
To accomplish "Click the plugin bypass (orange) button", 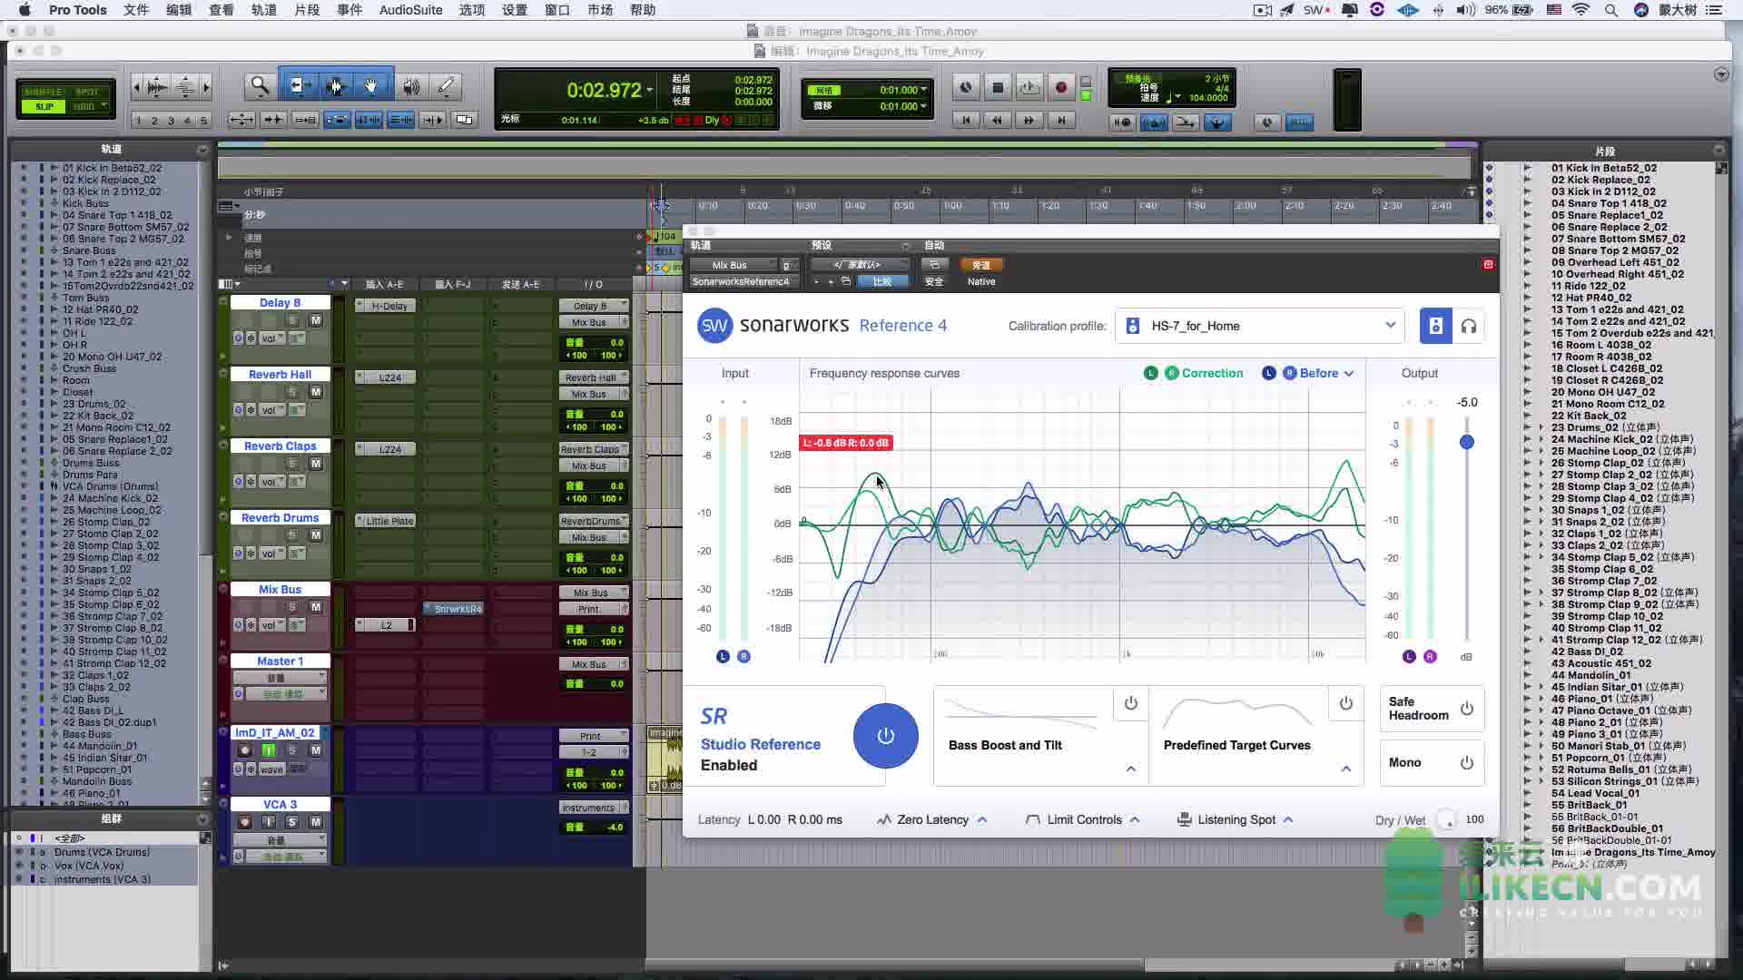I will click(980, 265).
